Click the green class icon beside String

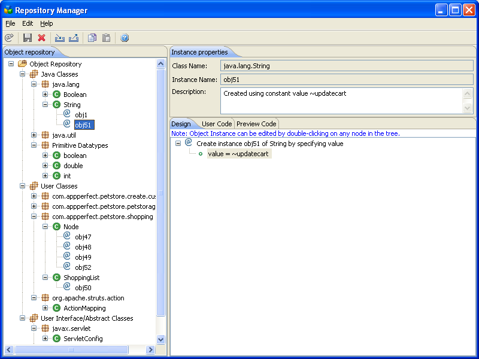(x=56, y=104)
